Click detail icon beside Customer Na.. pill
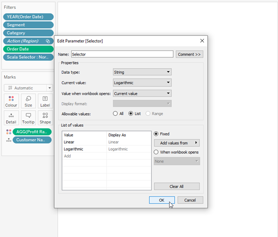278x237 pixels. coord(9,140)
